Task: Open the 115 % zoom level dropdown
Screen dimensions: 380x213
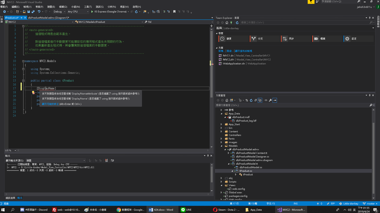Action: (x=11, y=150)
